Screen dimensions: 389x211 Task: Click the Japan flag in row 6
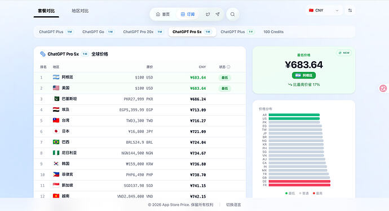pos(56,131)
